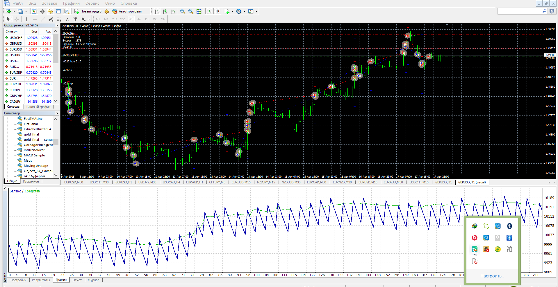Image resolution: width=558 pixels, height=287 pixels.
Task: Open the Файл menu
Action: (x=17, y=3)
